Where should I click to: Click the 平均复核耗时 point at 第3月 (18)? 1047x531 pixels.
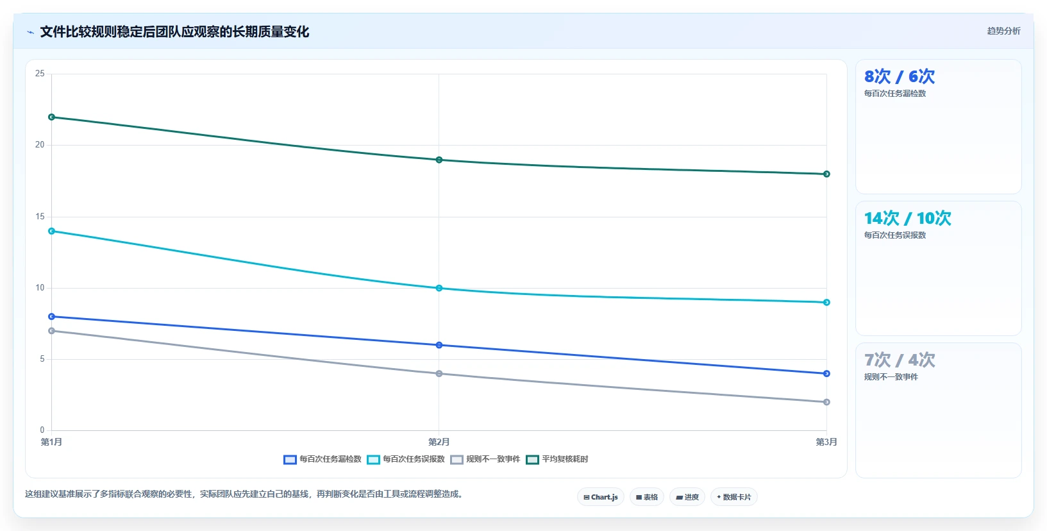tap(826, 174)
